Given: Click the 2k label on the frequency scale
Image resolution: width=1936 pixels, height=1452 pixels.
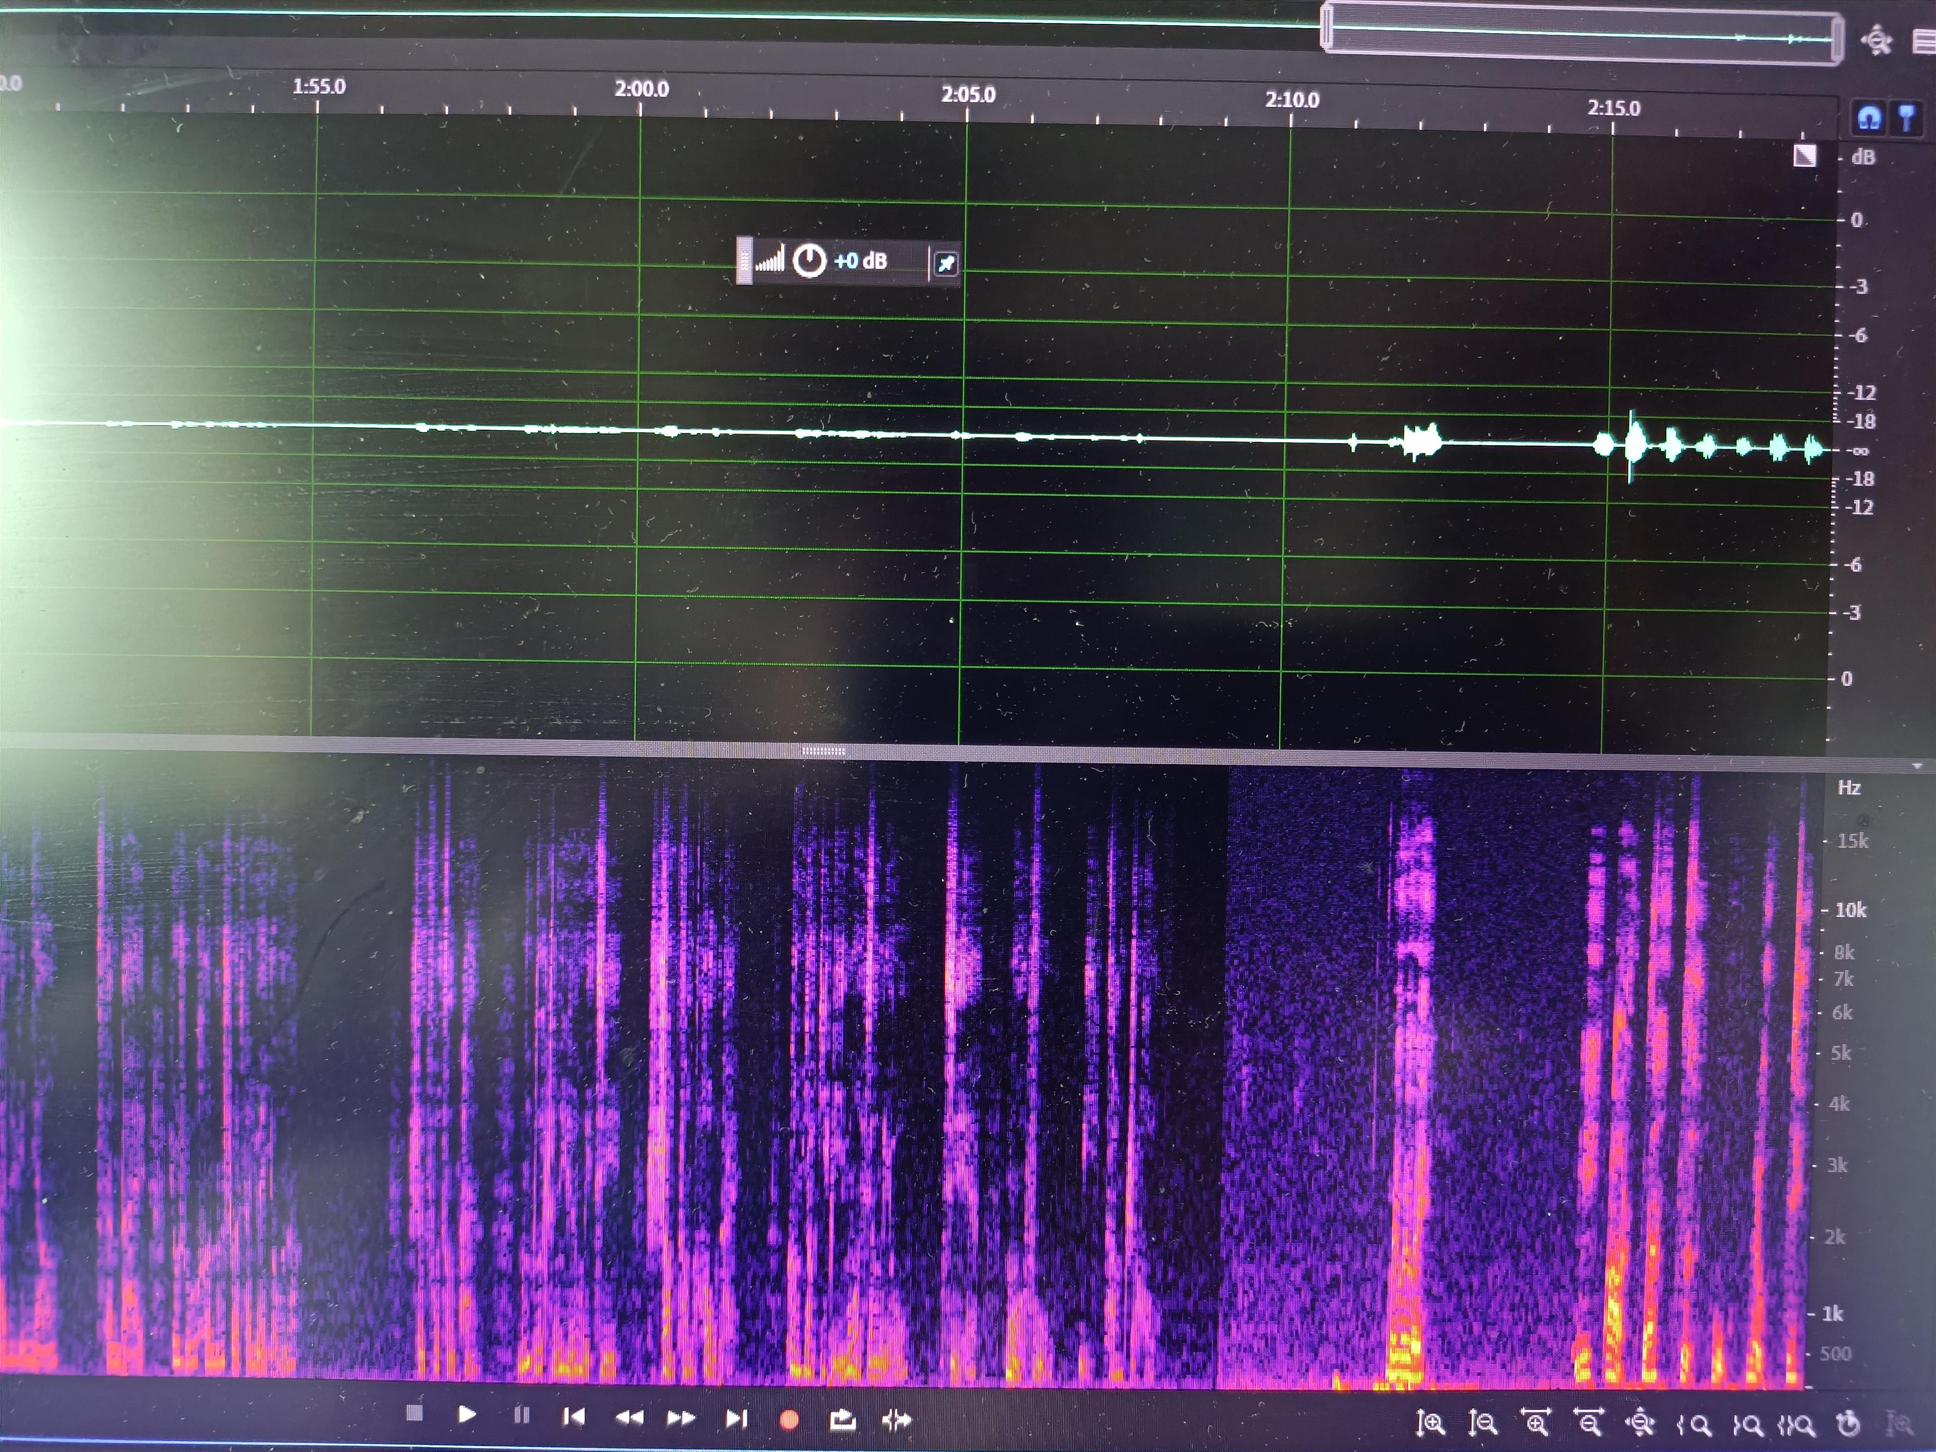Looking at the screenshot, I should [1835, 1237].
